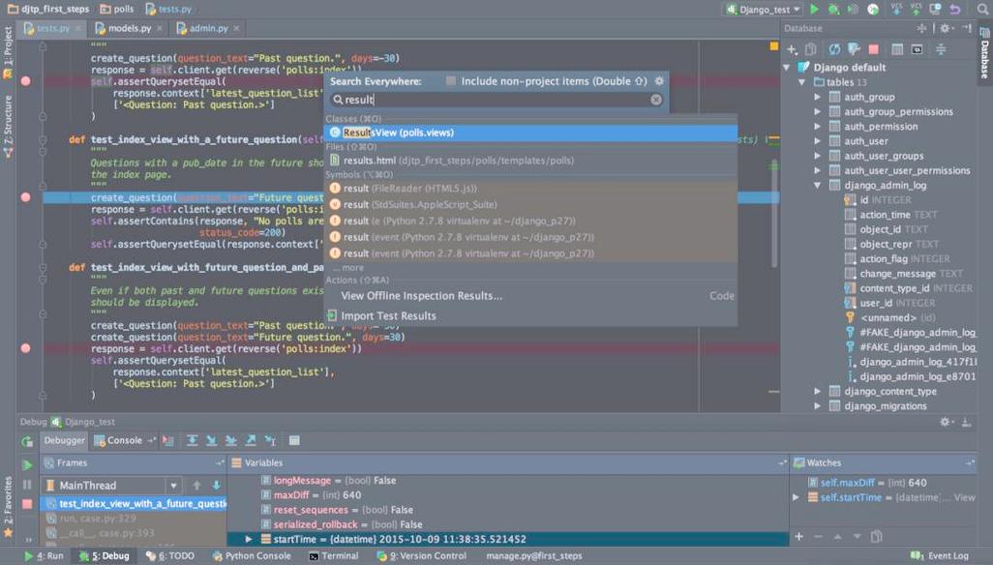Image resolution: width=993 pixels, height=565 pixels.
Task: Click the Step Over icon in the debugger toolbar
Action: pos(194,440)
